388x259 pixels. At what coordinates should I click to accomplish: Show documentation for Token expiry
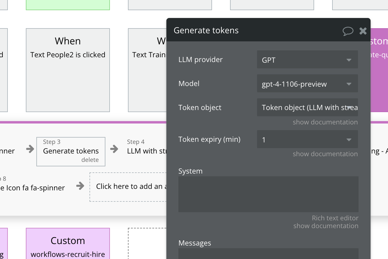click(x=325, y=154)
